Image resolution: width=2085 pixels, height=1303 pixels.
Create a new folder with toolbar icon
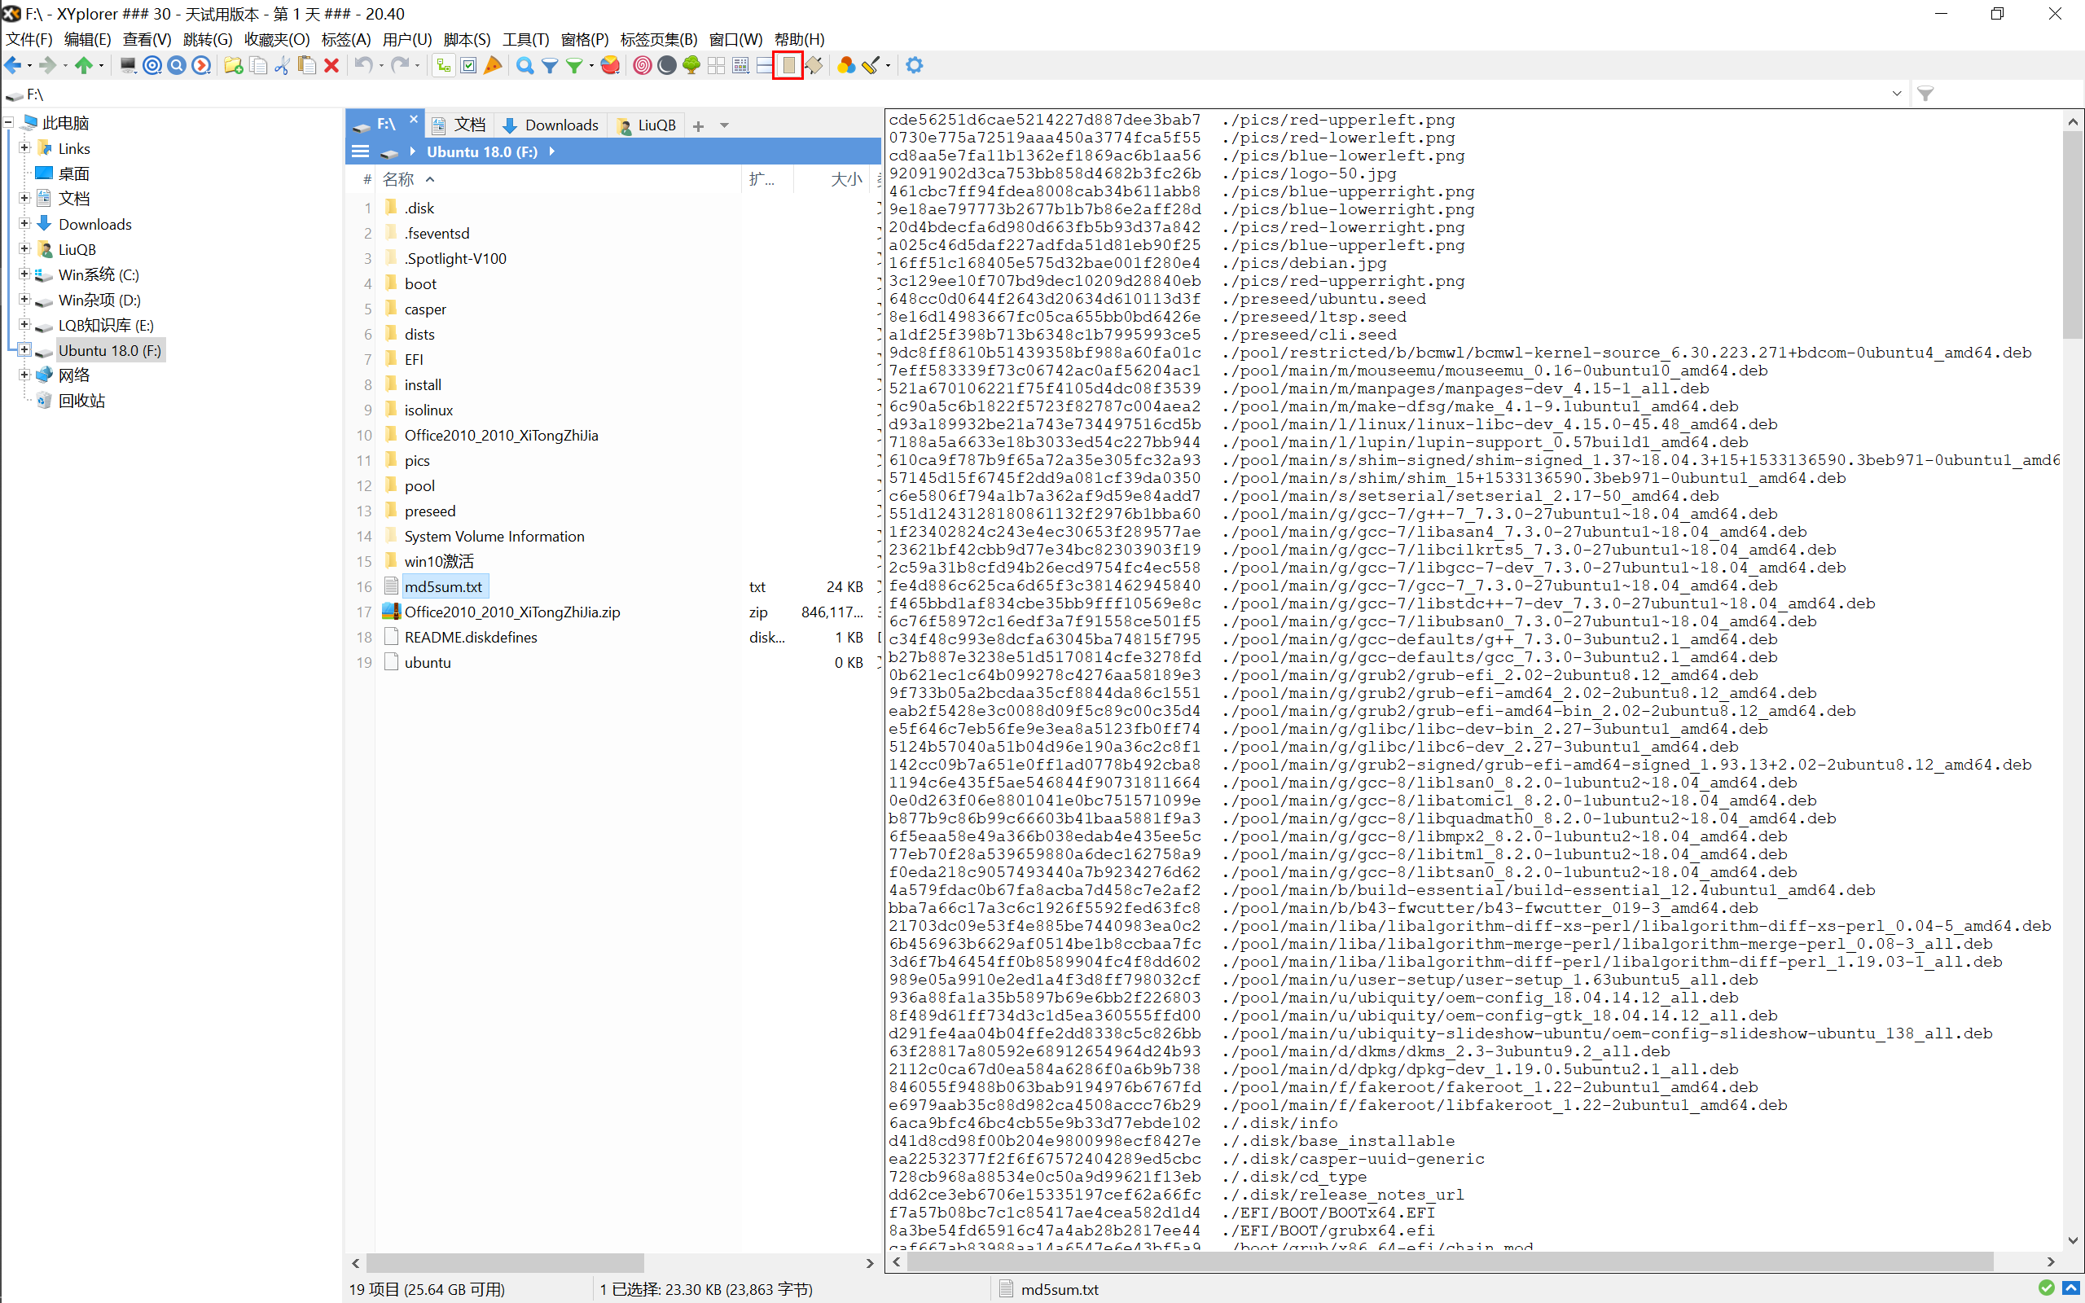point(233,65)
